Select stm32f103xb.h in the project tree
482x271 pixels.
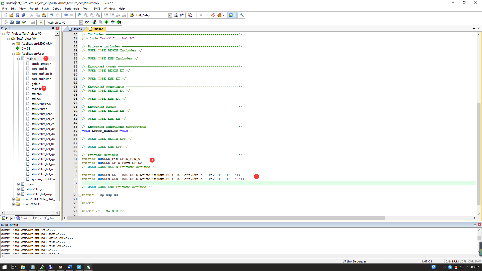pos(41,104)
